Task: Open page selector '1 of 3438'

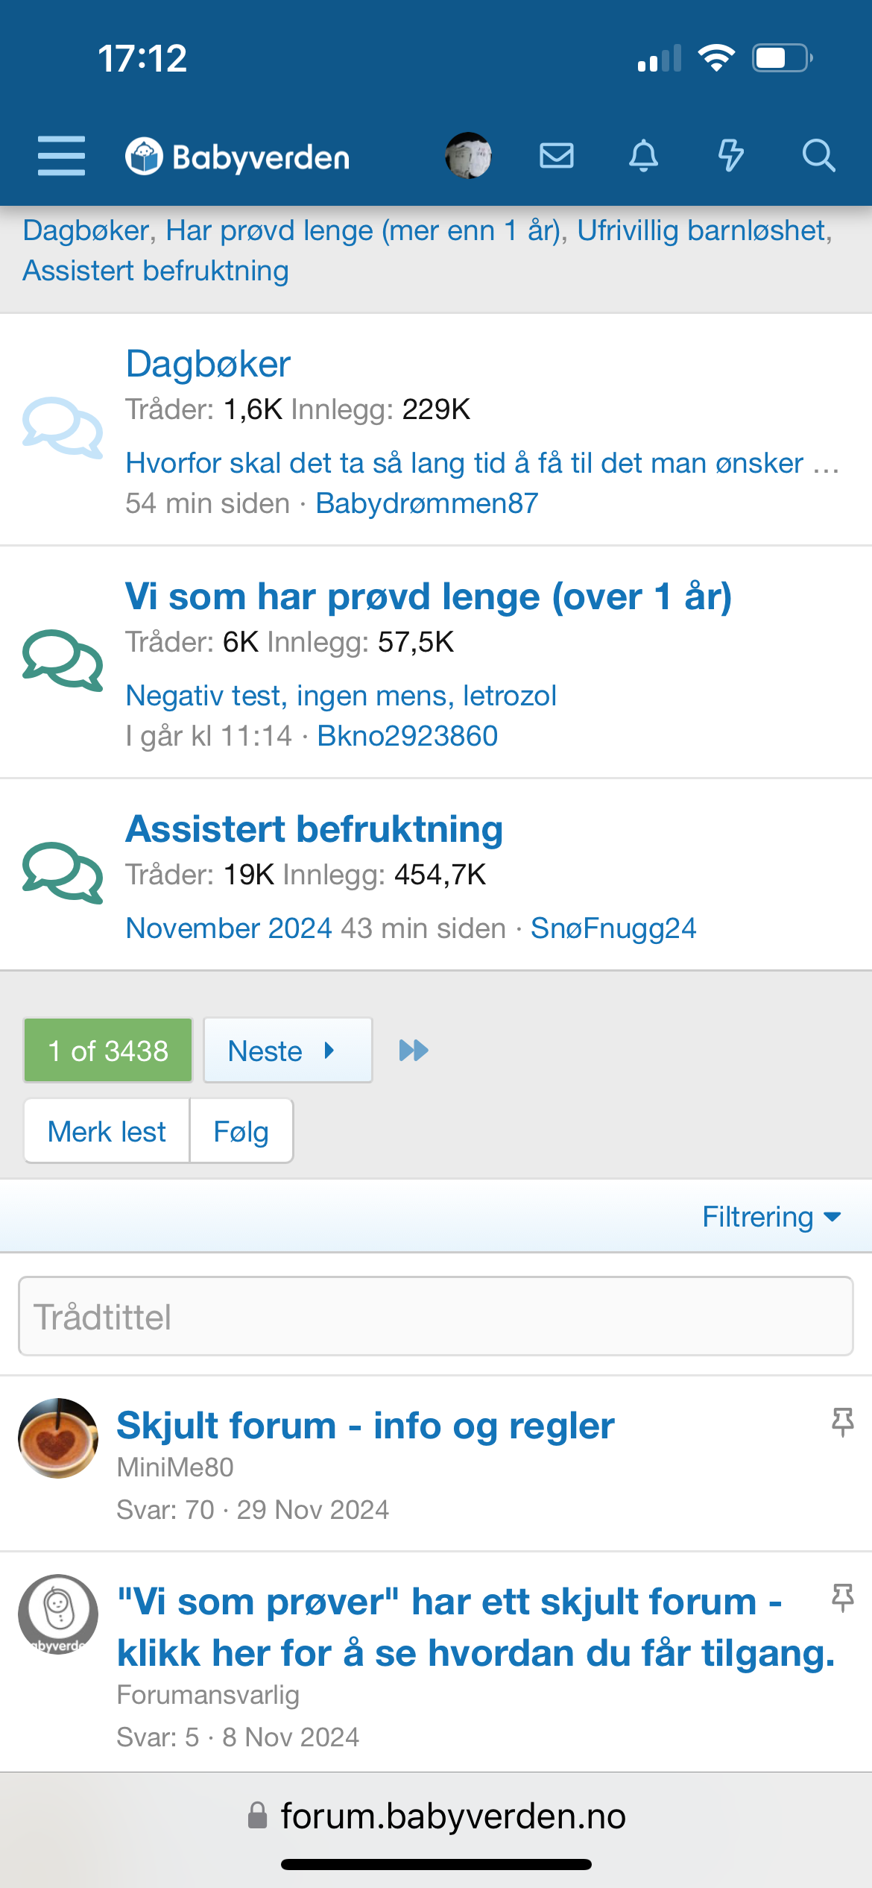Action: pyautogui.click(x=108, y=1051)
